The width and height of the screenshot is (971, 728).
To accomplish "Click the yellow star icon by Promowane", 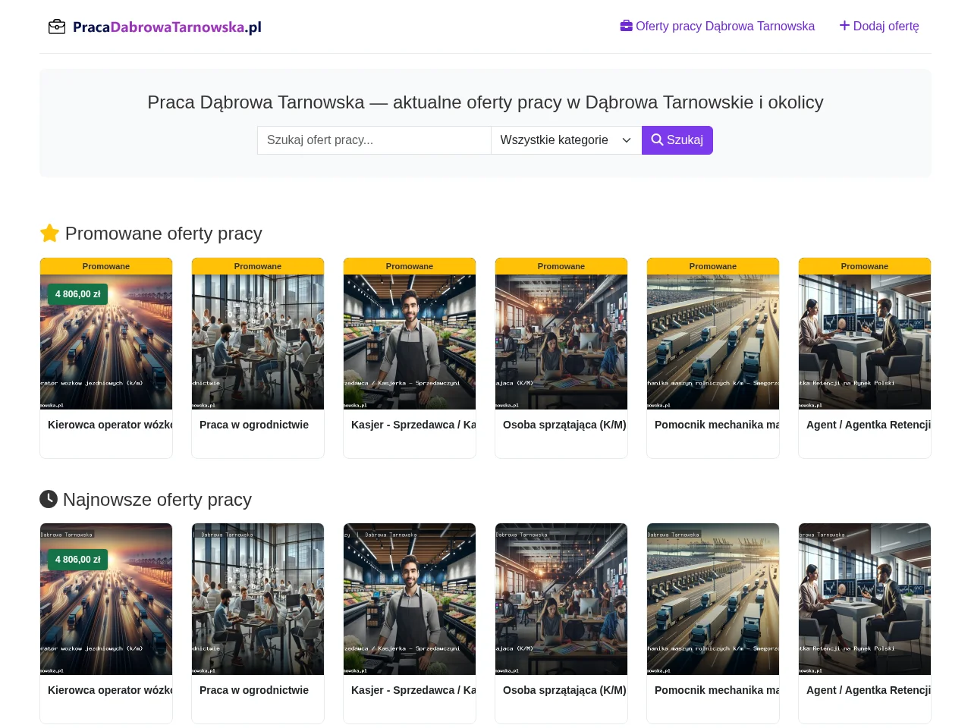I will point(49,234).
